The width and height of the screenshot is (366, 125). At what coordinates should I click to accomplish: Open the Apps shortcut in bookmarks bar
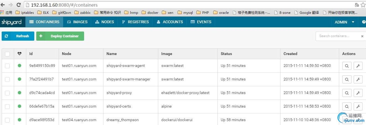6,12
